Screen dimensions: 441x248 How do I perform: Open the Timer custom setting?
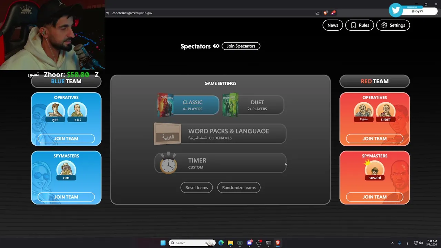click(x=220, y=163)
